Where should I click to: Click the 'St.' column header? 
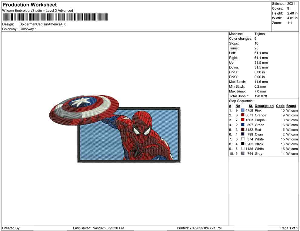[251, 105]
